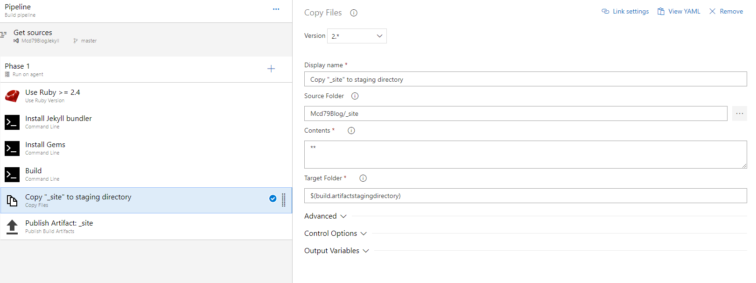Click the Target Folder info icon
Image resolution: width=756 pixels, height=283 pixels.
[363, 178]
